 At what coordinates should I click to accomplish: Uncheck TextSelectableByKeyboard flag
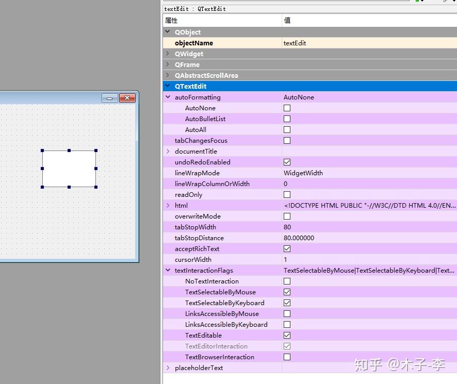pyautogui.click(x=287, y=303)
